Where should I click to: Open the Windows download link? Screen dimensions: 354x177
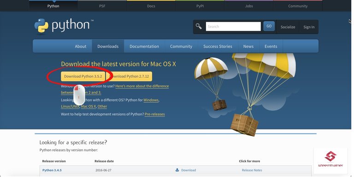pyautogui.click(x=151, y=100)
